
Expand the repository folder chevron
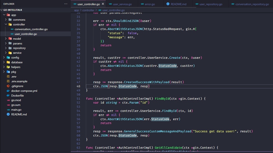(6, 48)
